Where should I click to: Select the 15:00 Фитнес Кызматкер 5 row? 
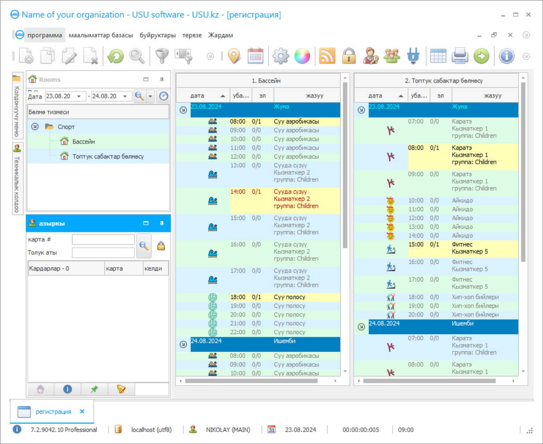(x=436, y=249)
